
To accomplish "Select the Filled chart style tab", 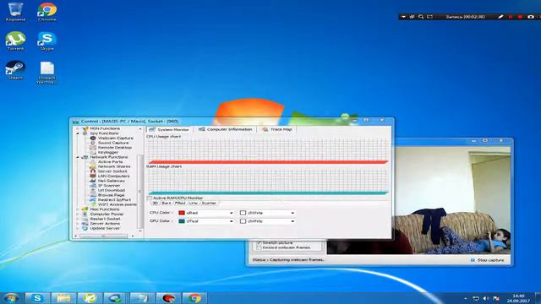I will point(180,203).
